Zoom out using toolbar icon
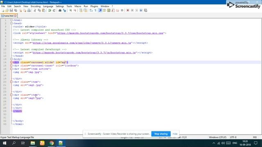The width and height of the screenshot is (262, 147). (x=75, y=10)
